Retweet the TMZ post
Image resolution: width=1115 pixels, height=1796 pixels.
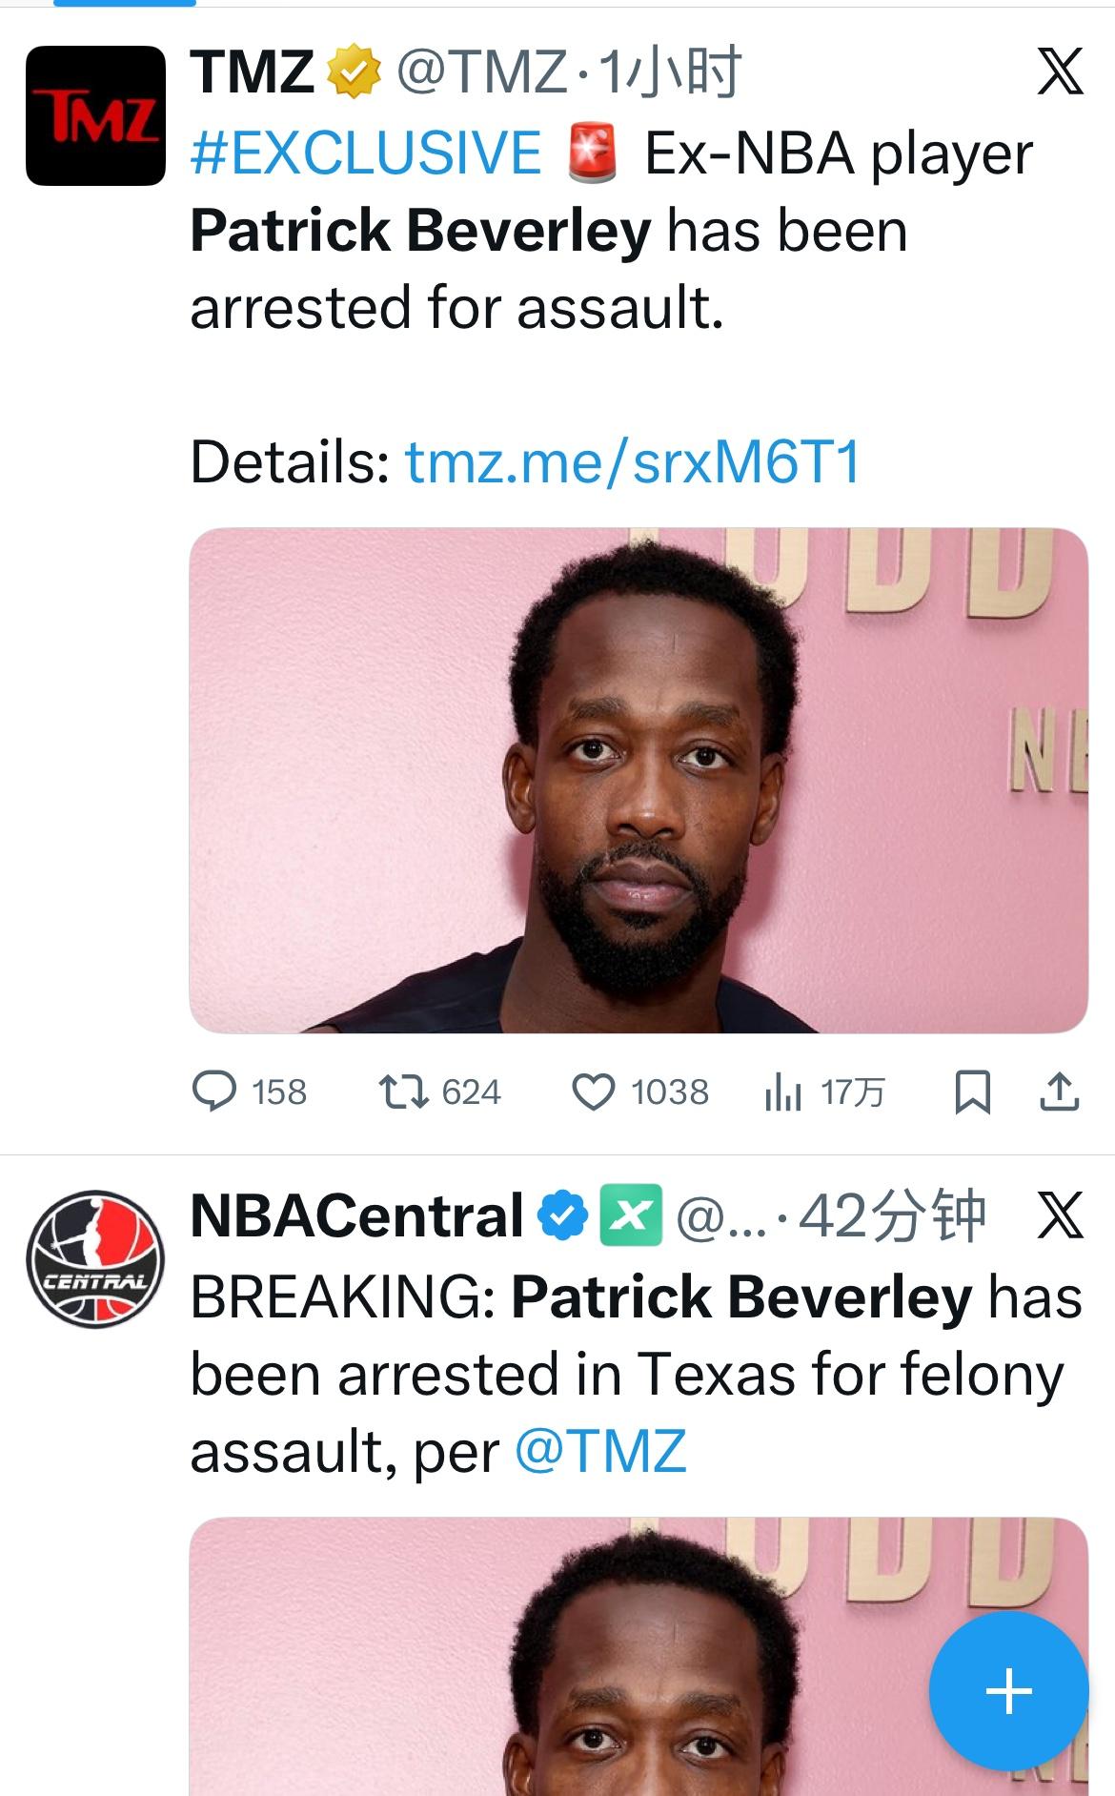click(x=403, y=1092)
